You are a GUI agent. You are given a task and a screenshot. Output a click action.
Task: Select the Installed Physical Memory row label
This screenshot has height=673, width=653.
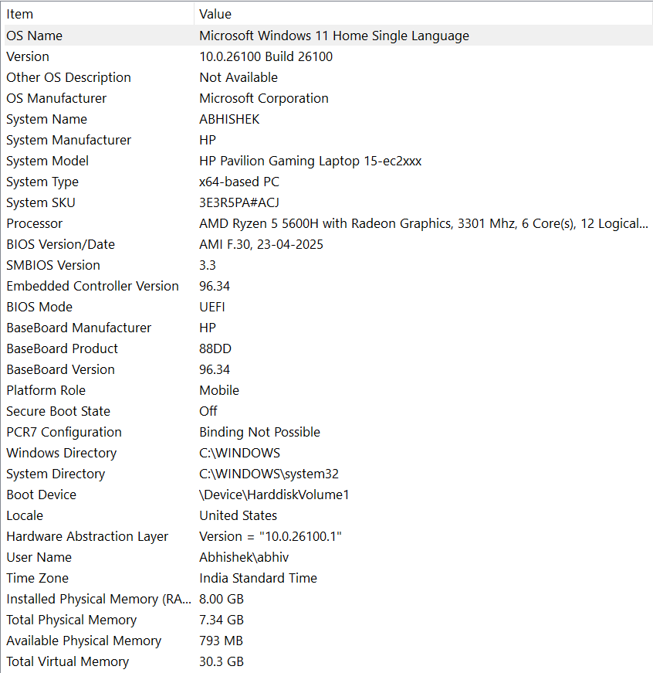pyautogui.click(x=99, y=599)
